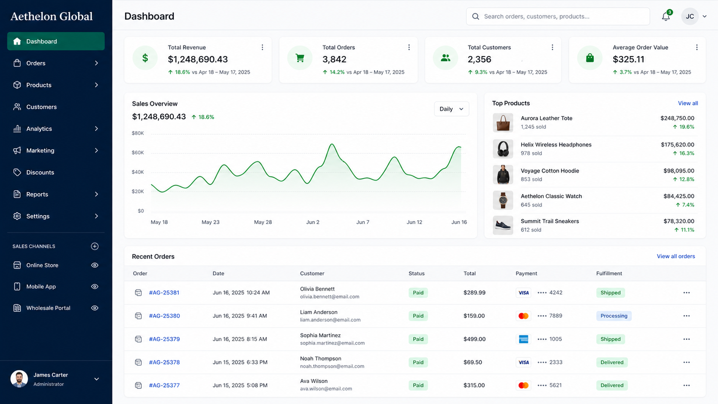Open Average Order Value card kebab menu

697,47
